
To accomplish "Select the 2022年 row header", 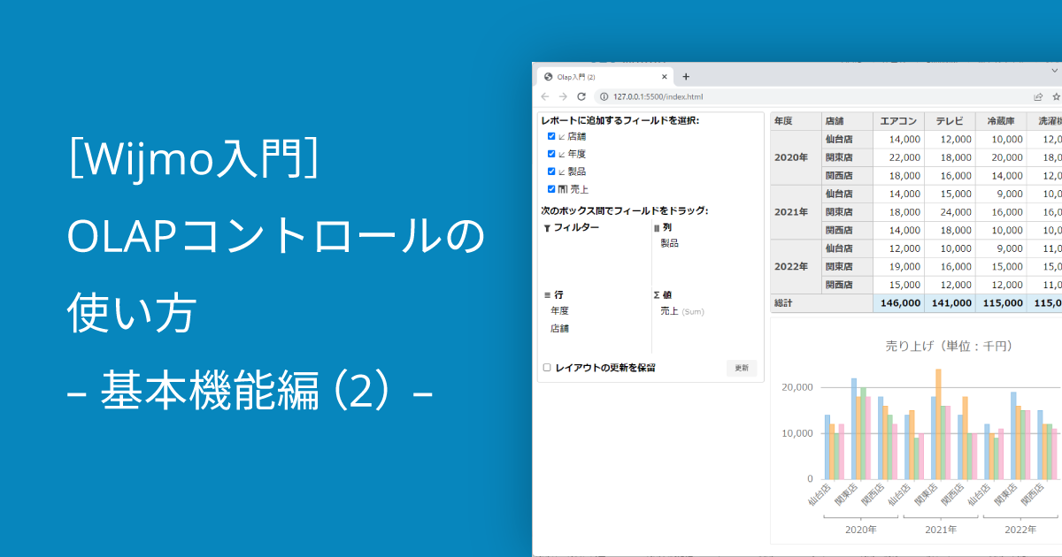I will [x=796, y=266].
